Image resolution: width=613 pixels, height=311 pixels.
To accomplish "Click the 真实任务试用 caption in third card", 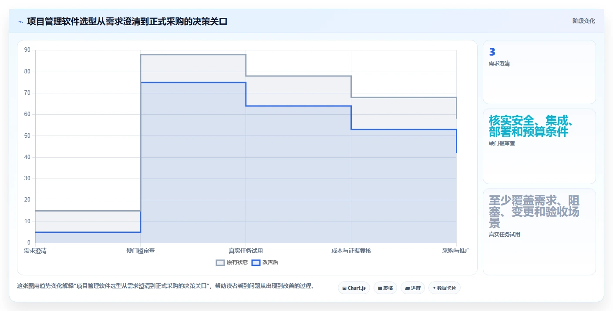I will pos(505,235).
